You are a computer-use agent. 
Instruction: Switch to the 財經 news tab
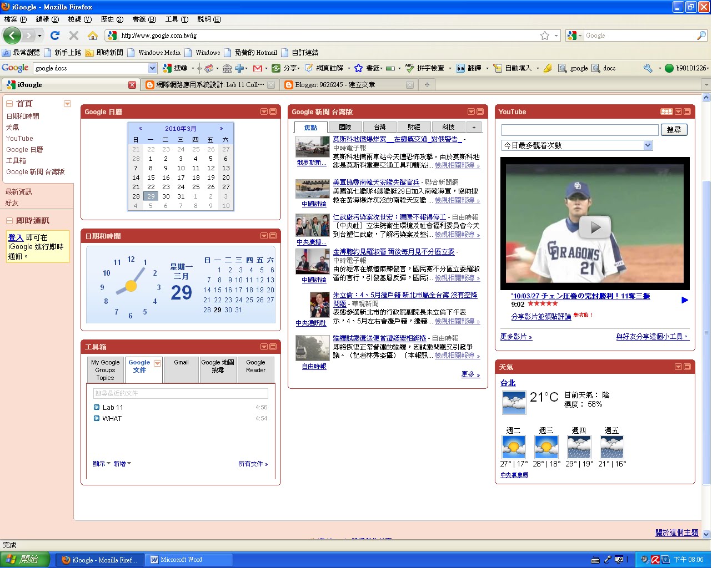pos(414,127)
